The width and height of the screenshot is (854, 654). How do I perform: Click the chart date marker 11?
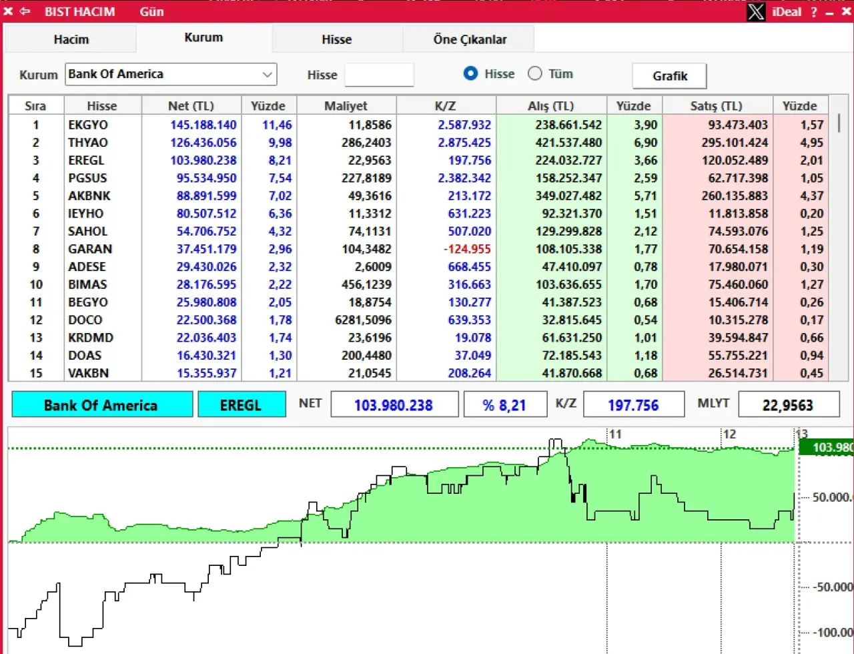[614, 434]
